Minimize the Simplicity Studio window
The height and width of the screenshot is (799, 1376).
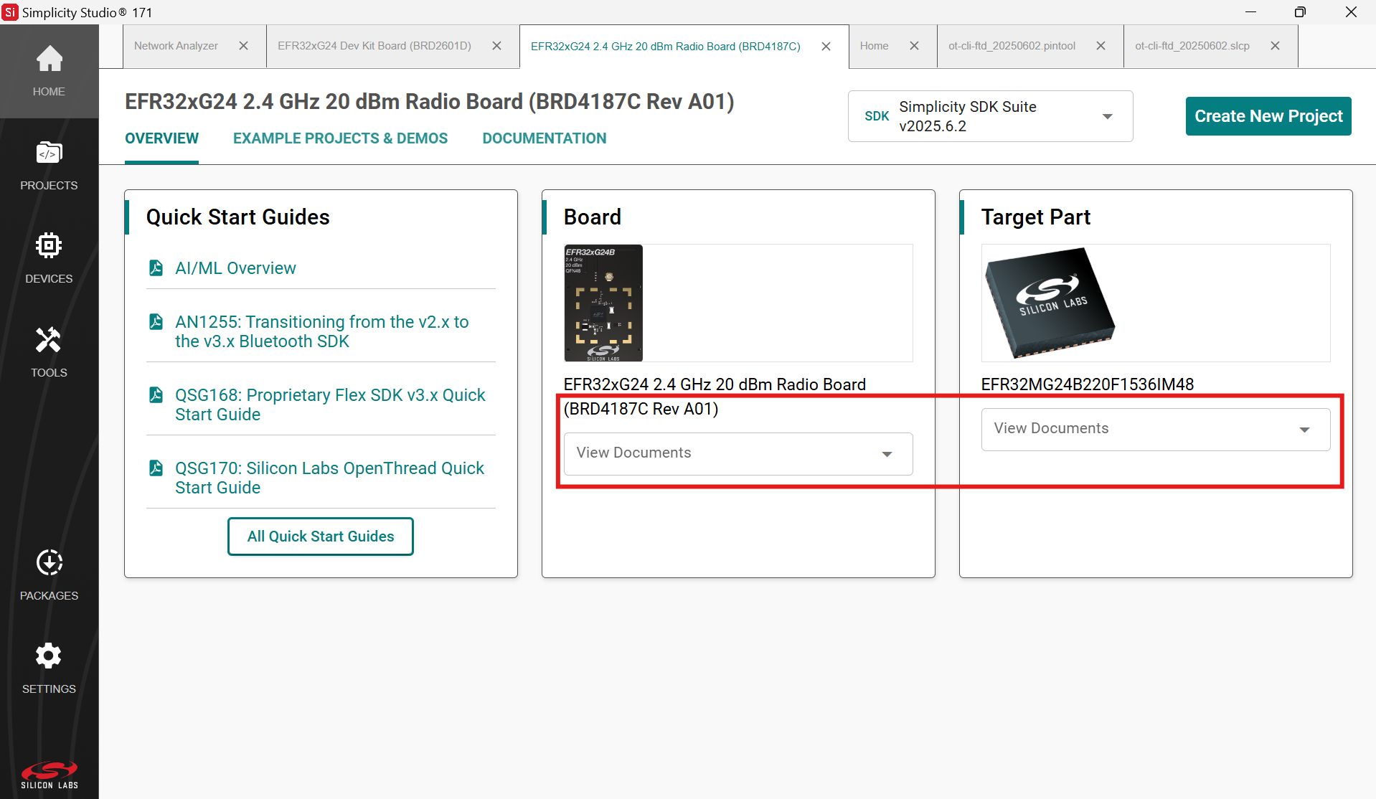(x=1250, y=12)
